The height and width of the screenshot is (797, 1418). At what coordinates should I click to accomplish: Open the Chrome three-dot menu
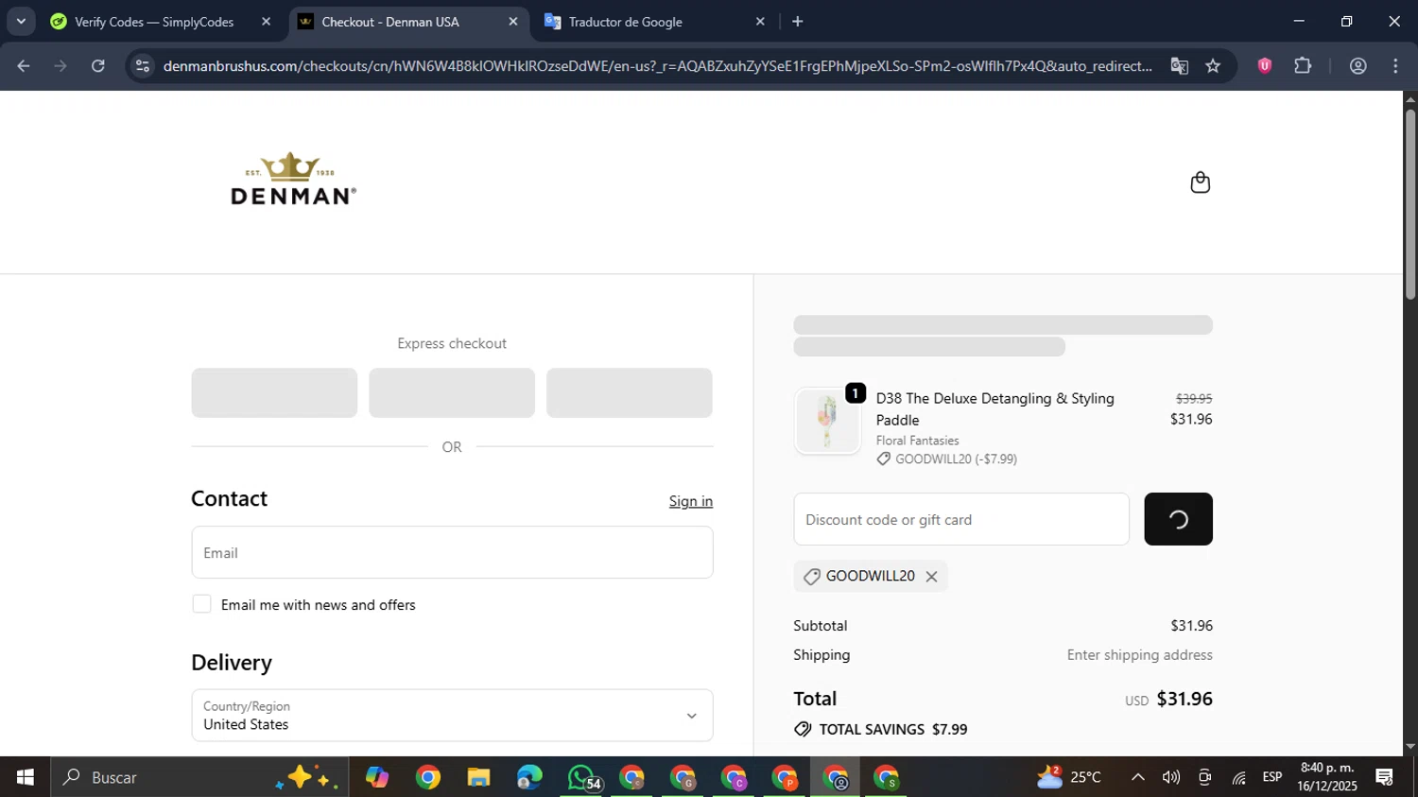(x=1396, y=66)
